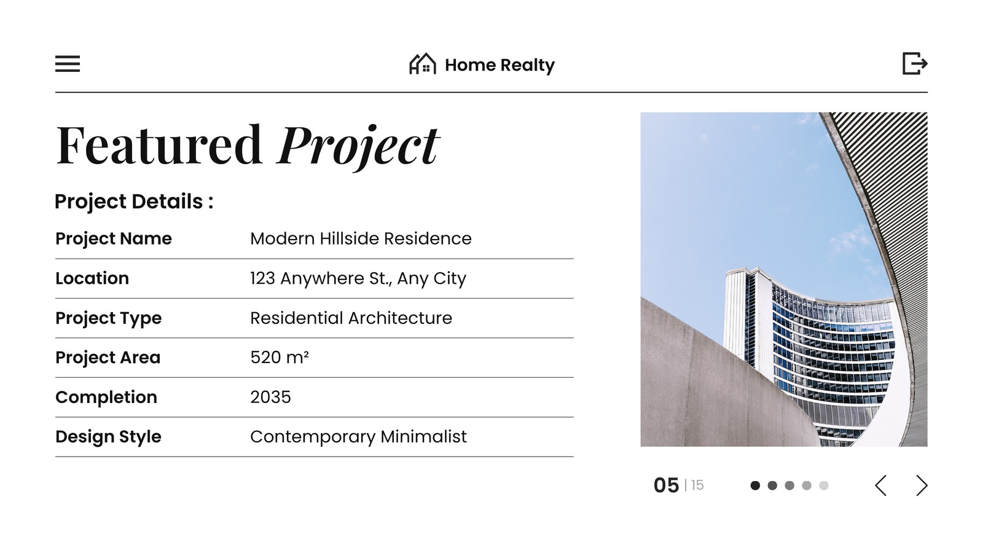Click the 2035 completion value

coord(270,397)
